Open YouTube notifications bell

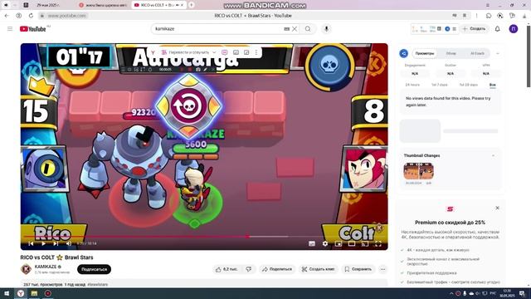497,29
